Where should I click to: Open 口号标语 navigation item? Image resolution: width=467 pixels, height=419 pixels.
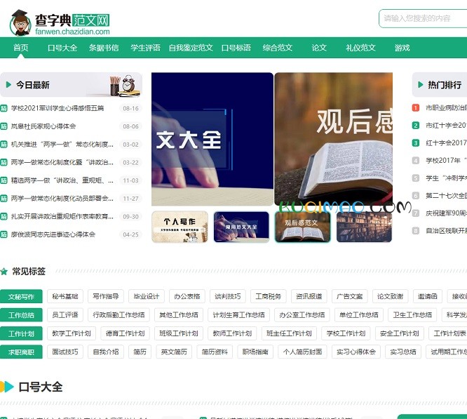click(x=236, y=48)
